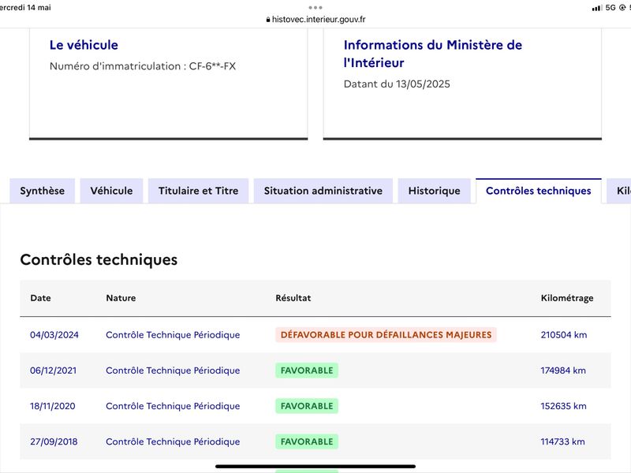This screenshot has height=473, width=631.
Task: Click Contrôle Technique Périodique for 27/09/2018
Action: (173, 441)
